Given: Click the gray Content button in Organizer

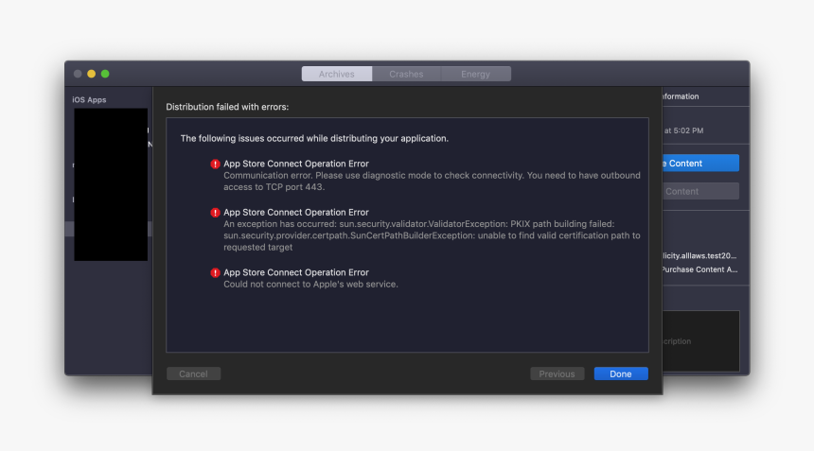Looking at the screenshot, I should click(700, 191).
